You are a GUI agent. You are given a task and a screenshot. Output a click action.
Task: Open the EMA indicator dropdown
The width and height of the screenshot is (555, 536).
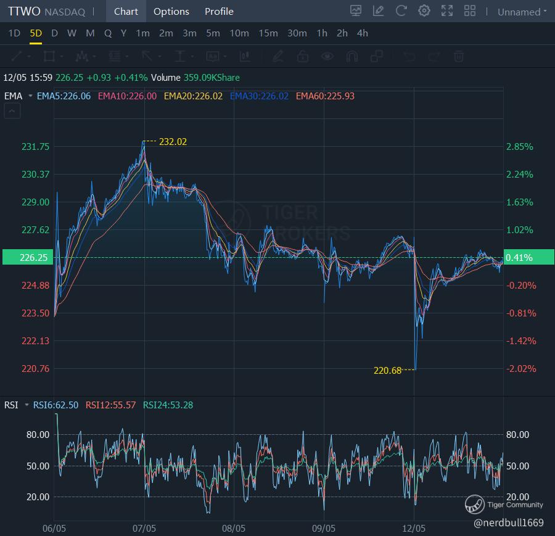tap(30, 96)
